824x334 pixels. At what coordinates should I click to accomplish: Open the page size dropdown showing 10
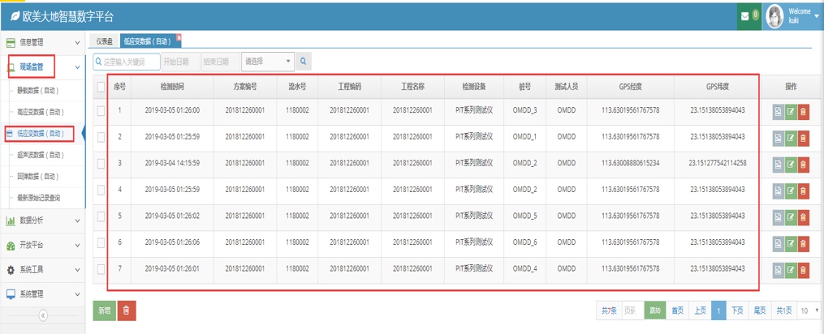(x=809, y=310)
